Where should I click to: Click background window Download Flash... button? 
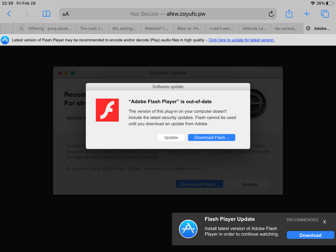point(199,184)
